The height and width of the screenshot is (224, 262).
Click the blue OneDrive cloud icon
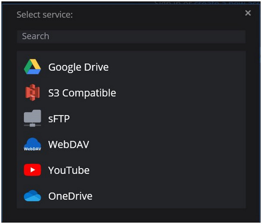[x=32, y=196]
